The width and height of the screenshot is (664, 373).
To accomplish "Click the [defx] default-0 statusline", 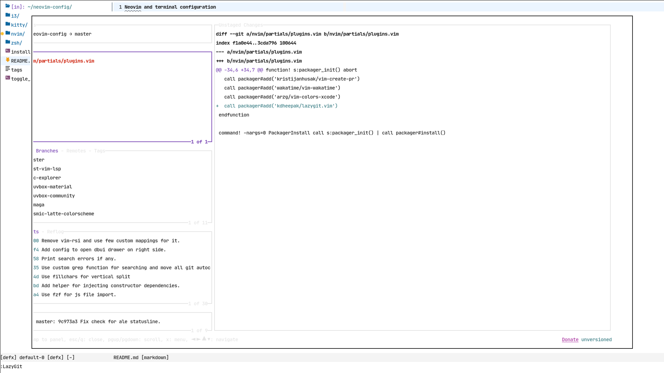I will (x=37, y=357).
